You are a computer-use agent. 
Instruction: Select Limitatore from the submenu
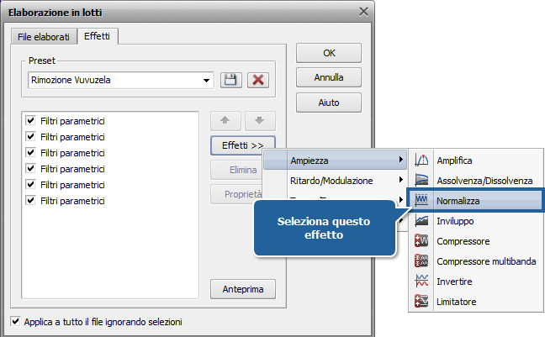(x=475, y=301)
